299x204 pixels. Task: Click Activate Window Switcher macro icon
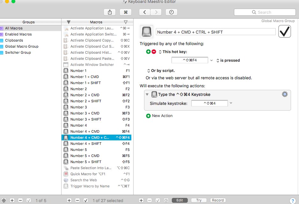pos(66,65)
